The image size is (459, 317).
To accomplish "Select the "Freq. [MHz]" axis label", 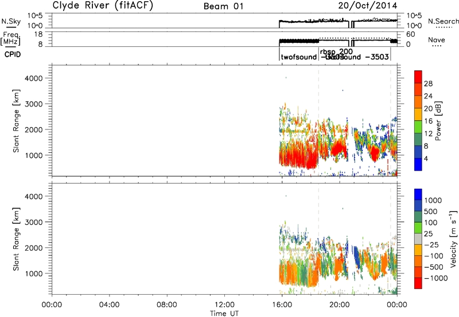I will click(x=11, y=38).
